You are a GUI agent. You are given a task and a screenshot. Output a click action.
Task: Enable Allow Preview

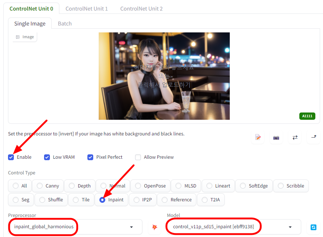click(138, 157)
